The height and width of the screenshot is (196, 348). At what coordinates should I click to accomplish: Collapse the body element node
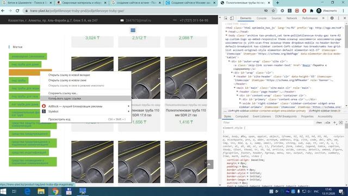tap(226, 35)
